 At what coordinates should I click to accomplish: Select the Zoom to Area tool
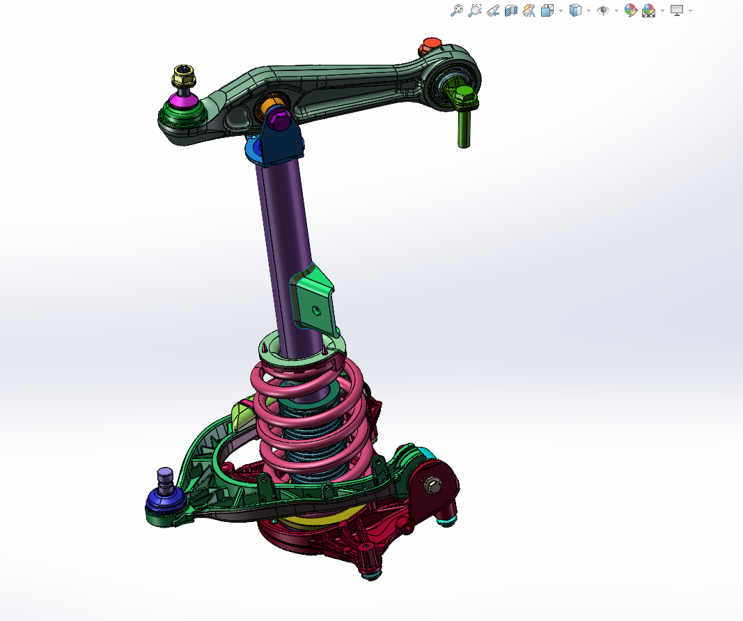point(474,10)
